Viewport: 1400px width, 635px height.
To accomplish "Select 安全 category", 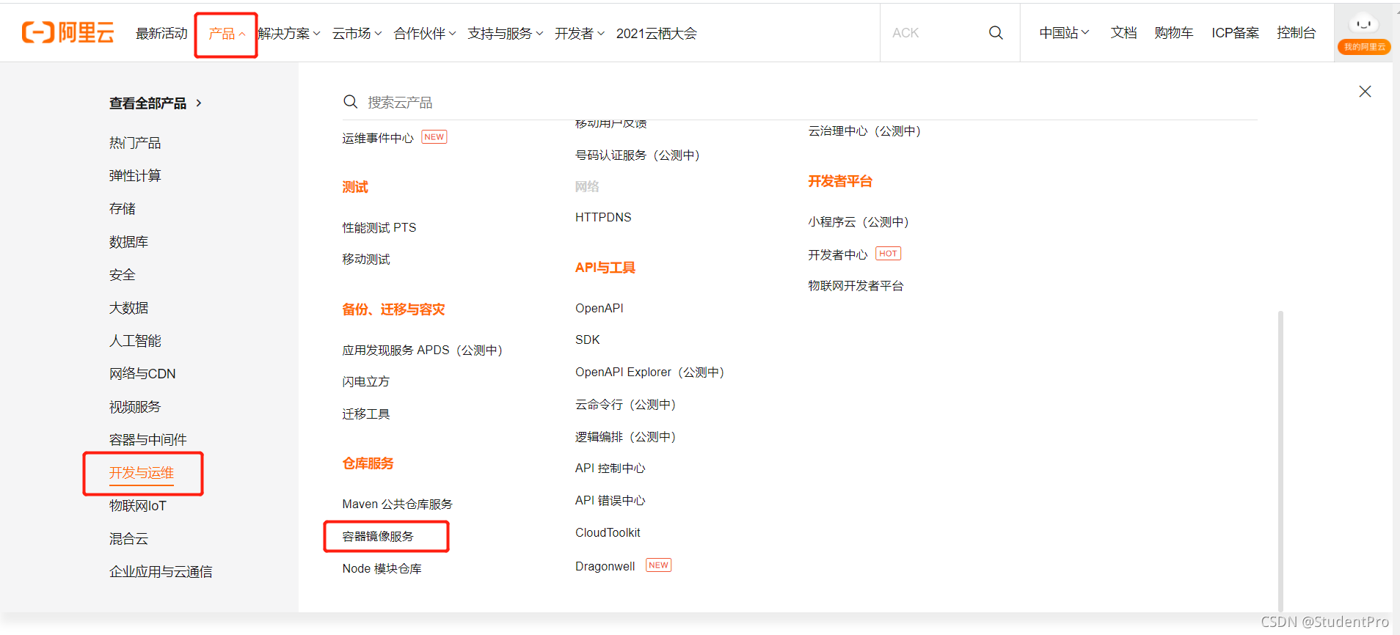I will pos(123,275).
